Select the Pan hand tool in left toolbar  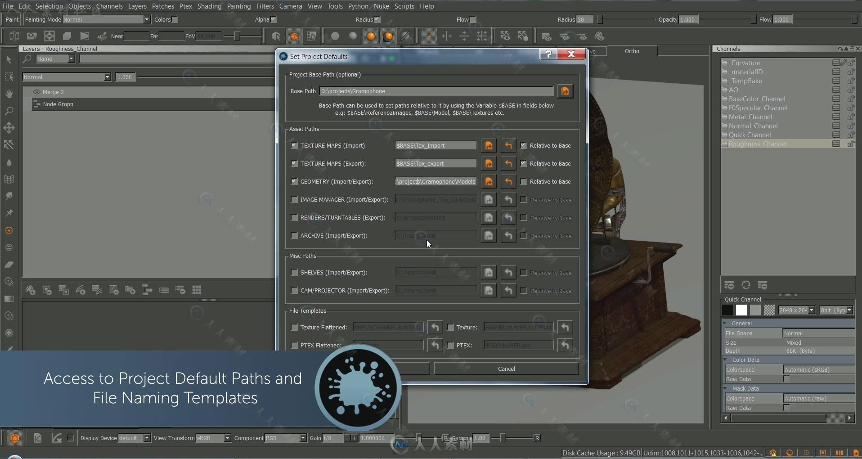click(9, 94)
